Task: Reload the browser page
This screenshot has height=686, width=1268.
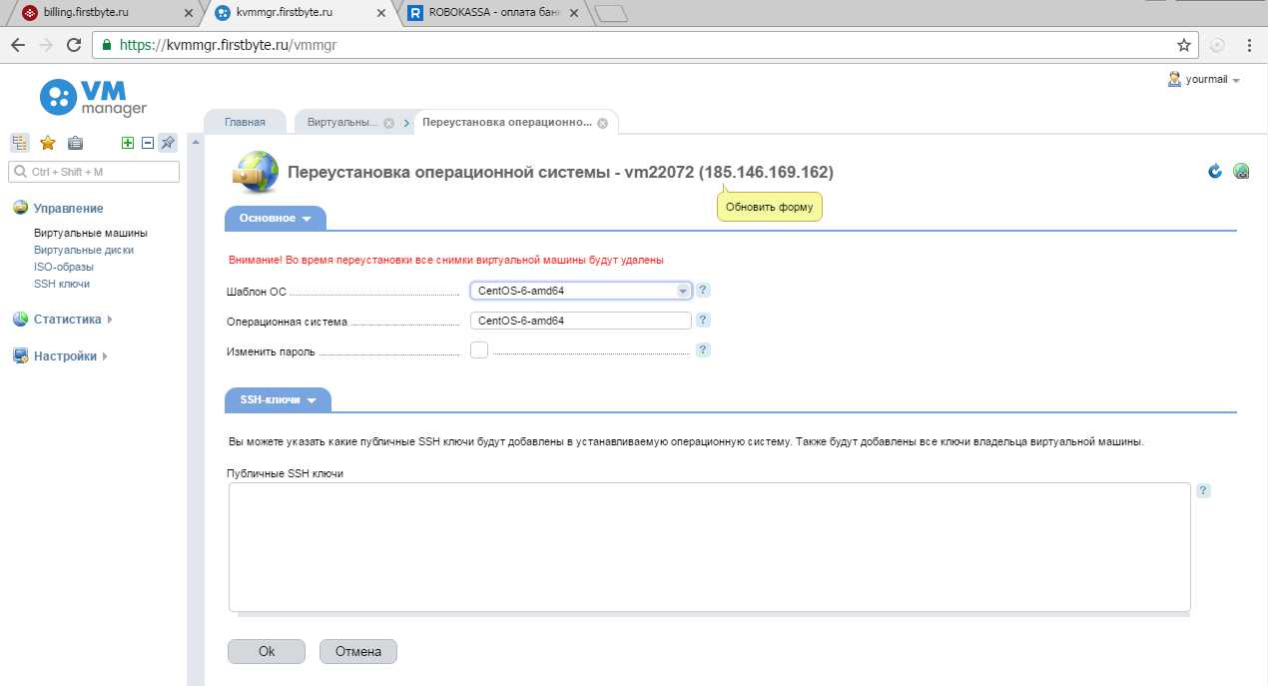Action: tap(73, 45)
